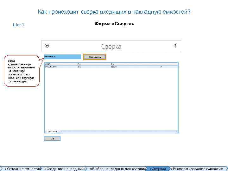The height and width of the screenshot is (171, 228).
Task: Select the «Сверка» navigation step
Action: (x=158, y=169)
